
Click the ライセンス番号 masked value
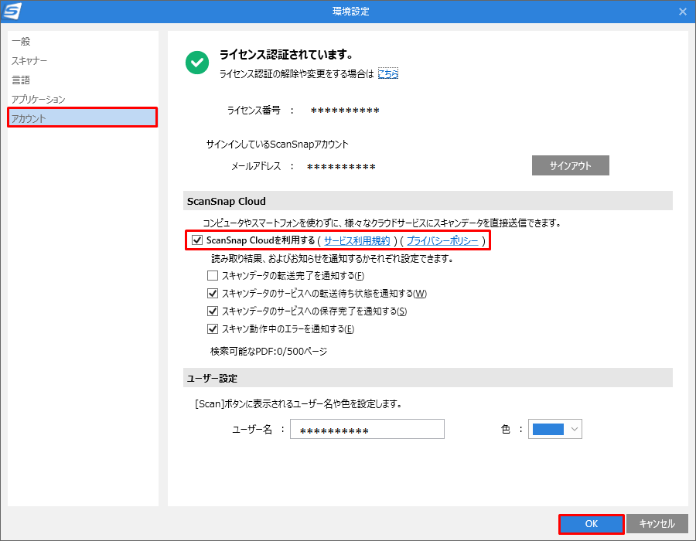point(345,111)
